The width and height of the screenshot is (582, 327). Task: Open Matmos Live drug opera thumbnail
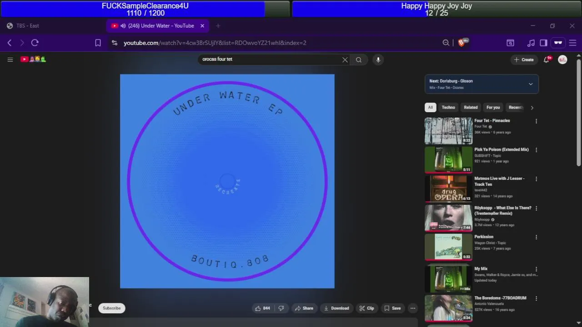(x=448, y=189)
